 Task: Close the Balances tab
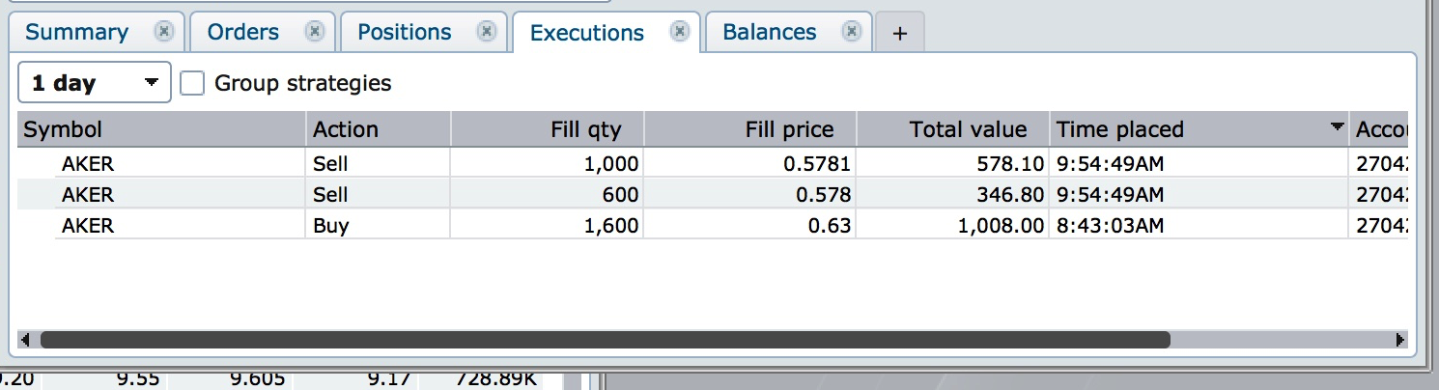851,32
